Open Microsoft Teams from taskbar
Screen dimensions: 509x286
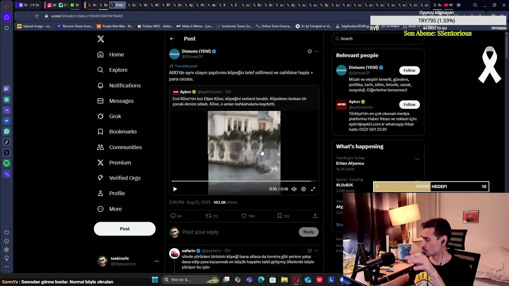[x=249, y=280]
